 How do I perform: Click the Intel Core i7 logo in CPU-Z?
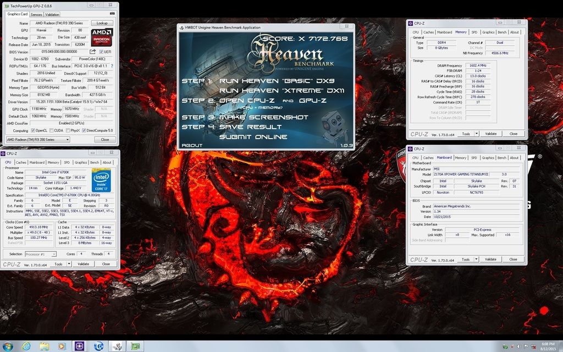101,183
